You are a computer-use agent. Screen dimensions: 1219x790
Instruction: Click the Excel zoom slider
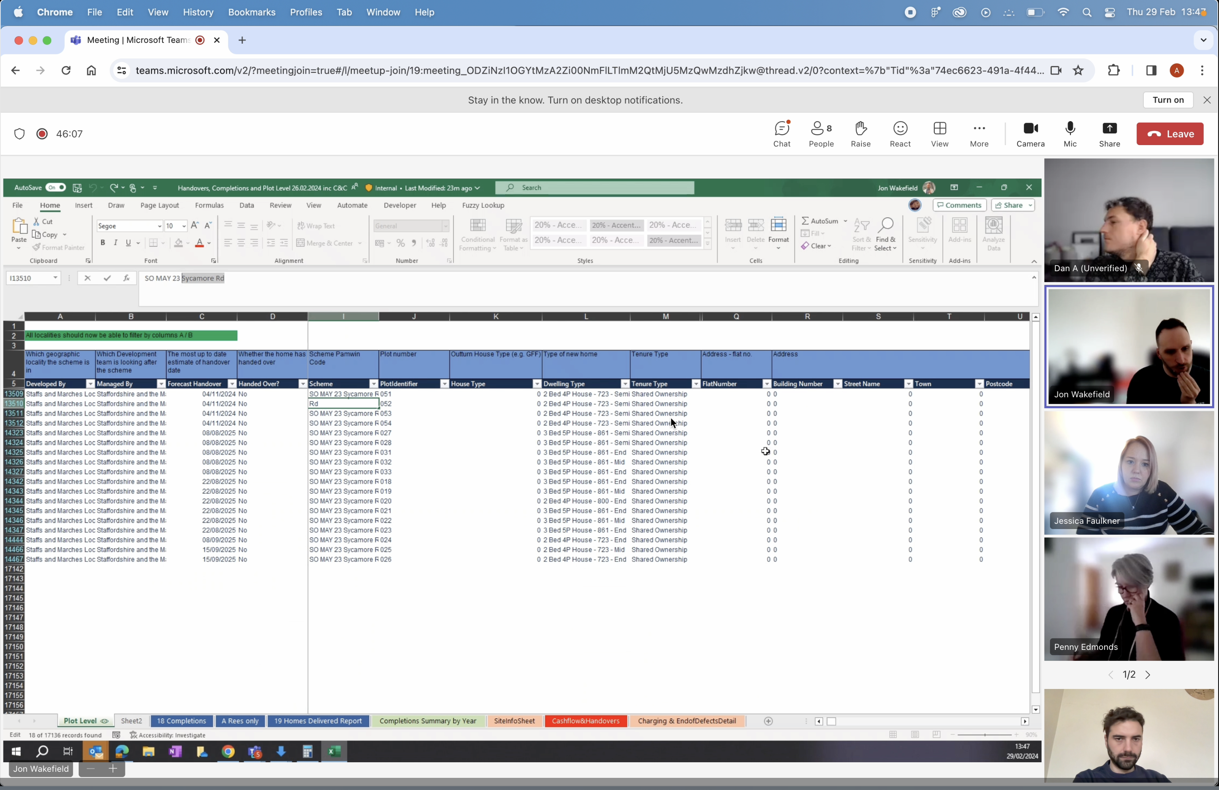point(984,735)
